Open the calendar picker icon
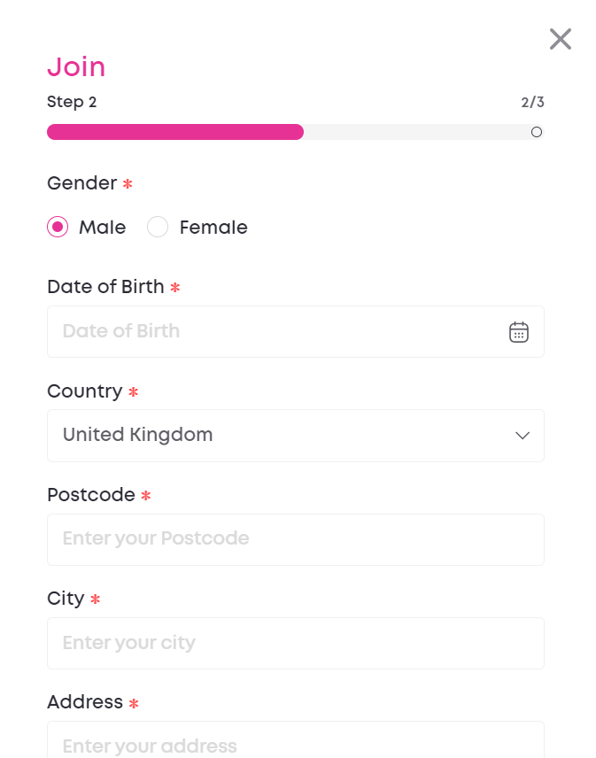This screenshot has height=758, width=596. coord(519,332)
